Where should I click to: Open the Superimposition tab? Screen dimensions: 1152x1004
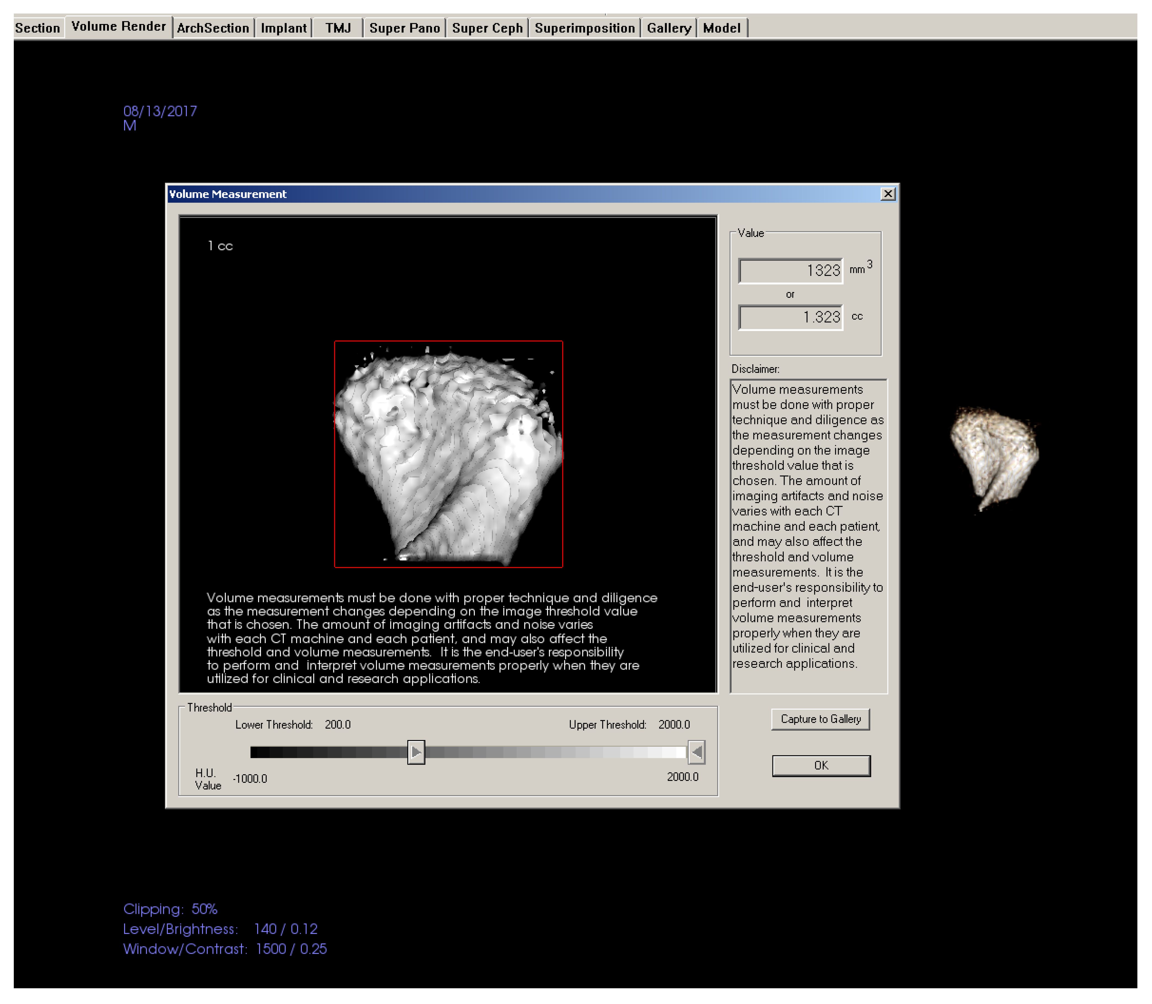[584, 28]
